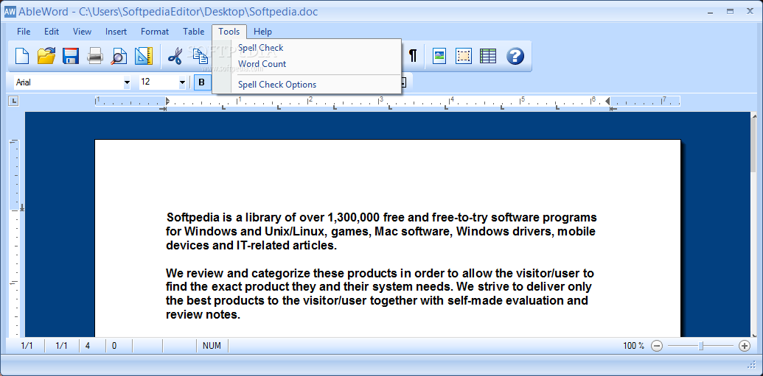
Task: Toggle bold formatting button
Action: click(x=201, y=82)
